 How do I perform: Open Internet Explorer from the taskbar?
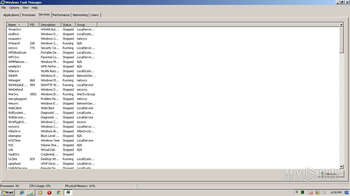(22, 192)
